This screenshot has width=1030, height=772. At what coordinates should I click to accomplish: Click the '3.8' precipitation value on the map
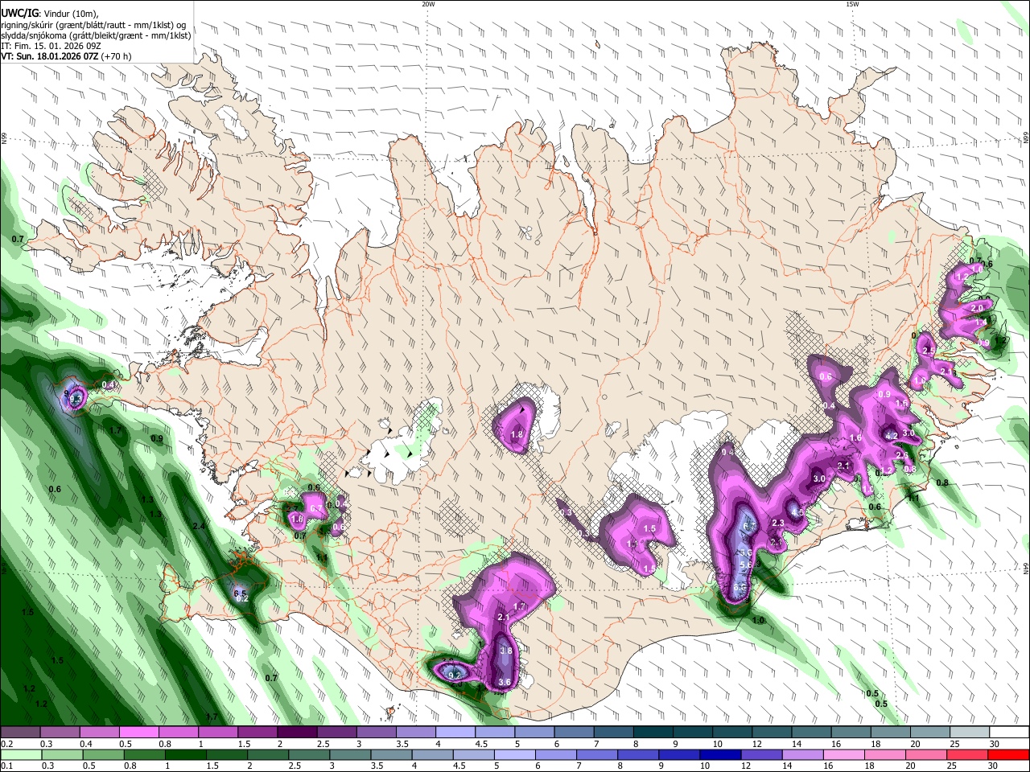pos(506,651)
